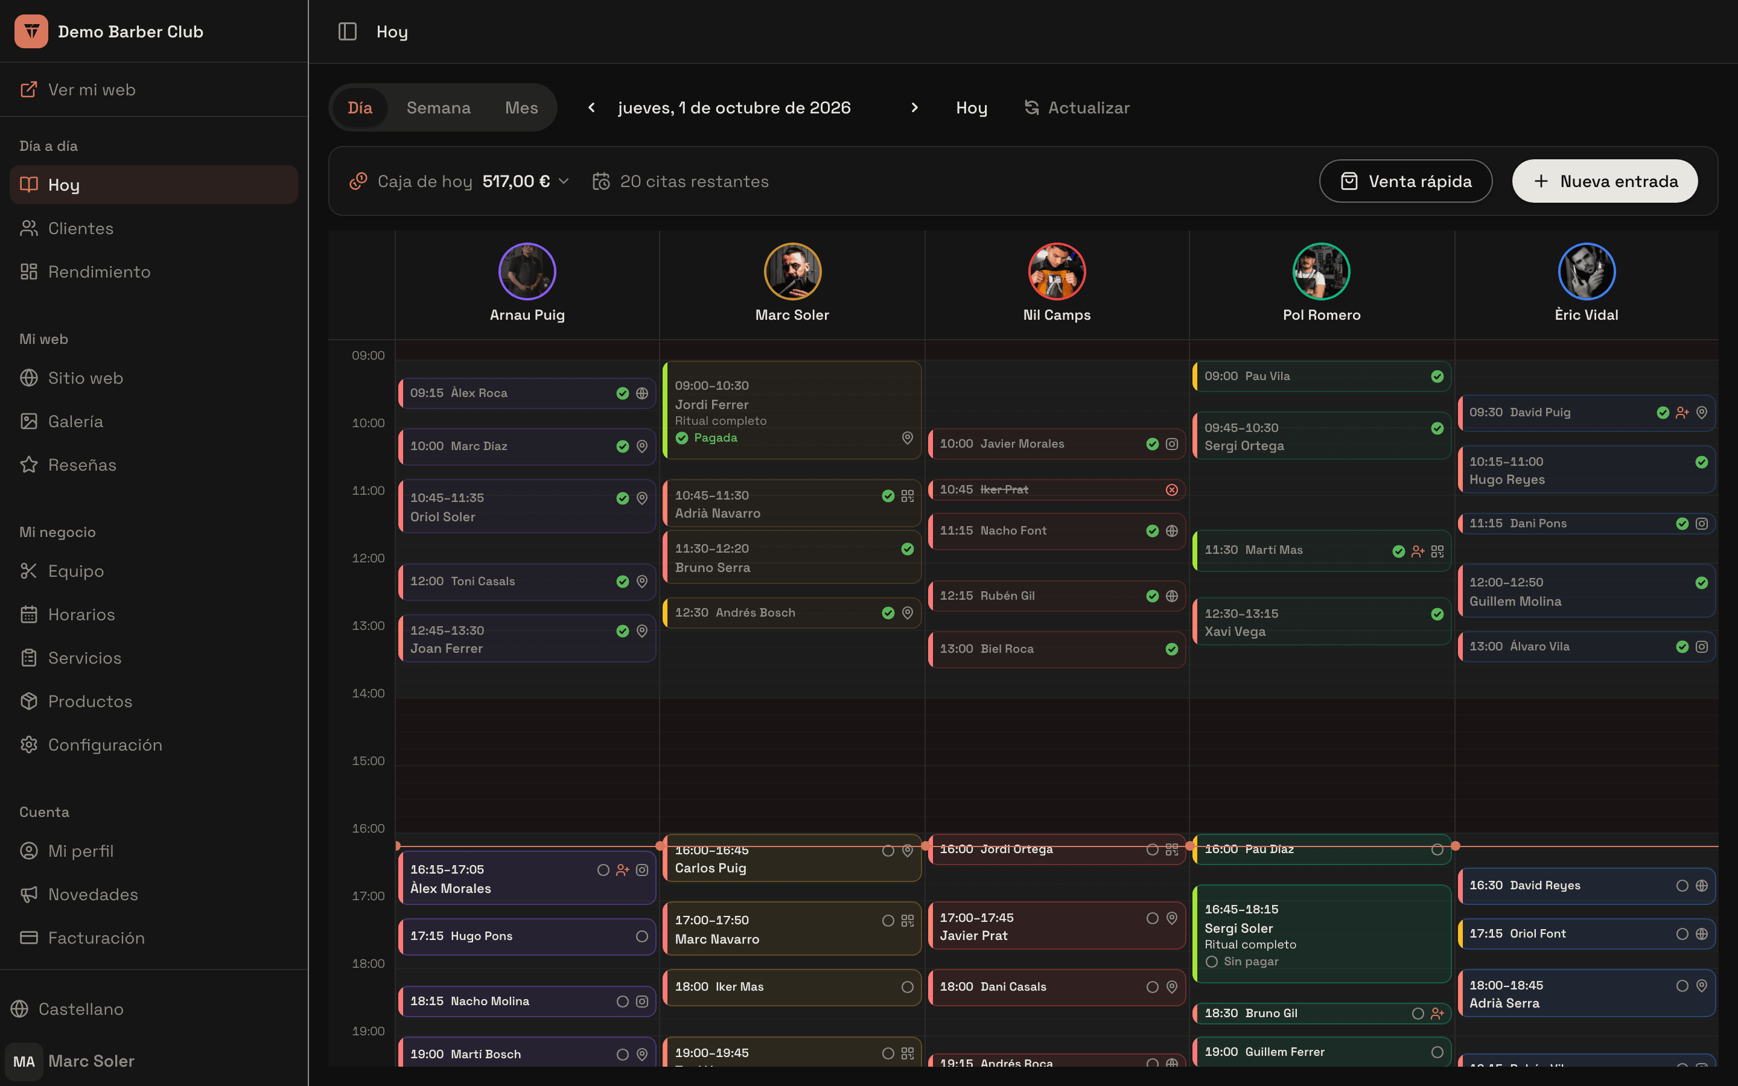Toggle the sidebar panel icon

348,31
